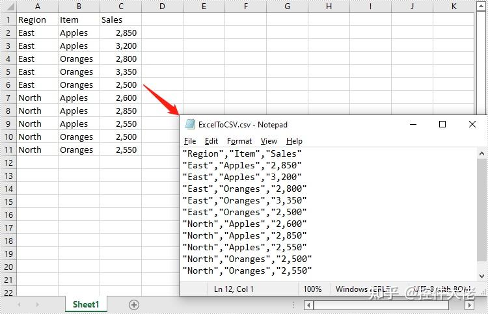Screen dimensions: 488x314
Task: Select row 6 header
Action: coord(8,85)
